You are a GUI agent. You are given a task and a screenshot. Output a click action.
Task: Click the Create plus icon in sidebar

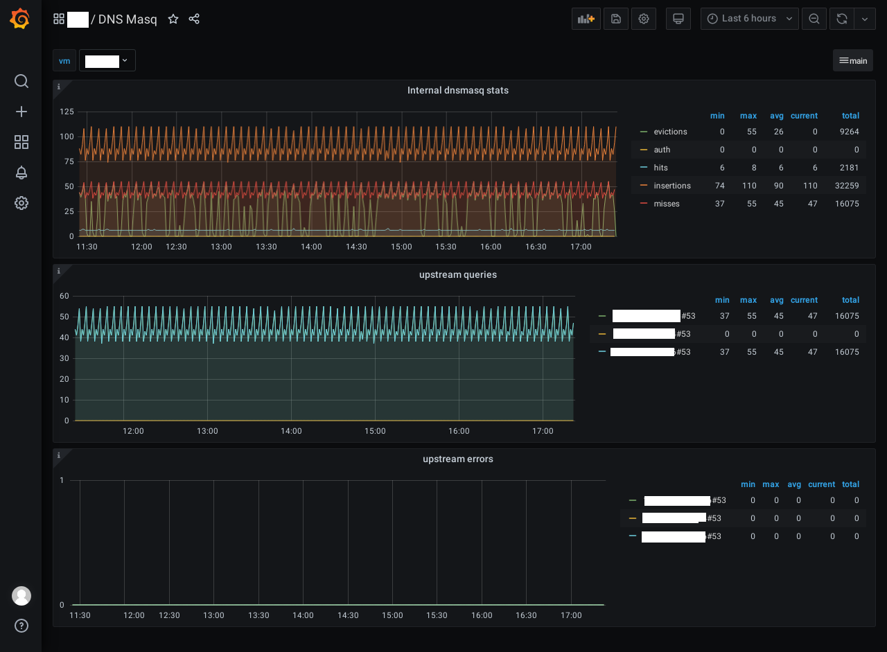(x=21, y=112)
